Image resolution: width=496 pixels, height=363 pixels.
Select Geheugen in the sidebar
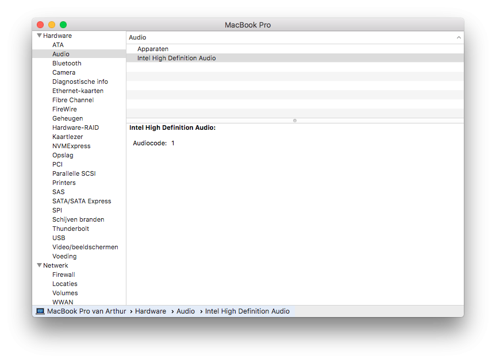pos(67,118)
